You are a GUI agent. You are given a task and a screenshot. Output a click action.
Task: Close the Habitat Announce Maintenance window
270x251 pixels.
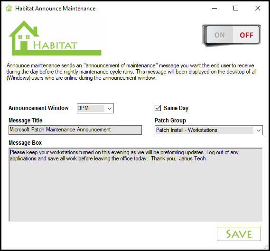click(258, 8)
